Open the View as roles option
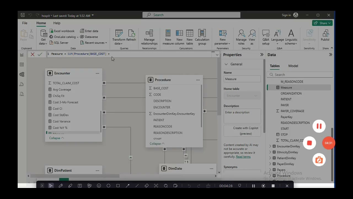 (x=252, y=37)
